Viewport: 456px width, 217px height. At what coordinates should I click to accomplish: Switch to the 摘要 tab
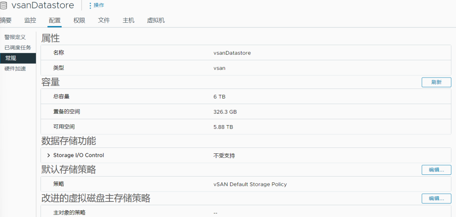[x=6, y=20]
